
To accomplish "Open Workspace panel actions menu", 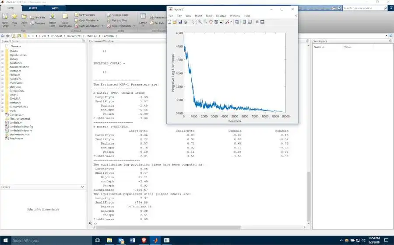I will coord(390,41).
